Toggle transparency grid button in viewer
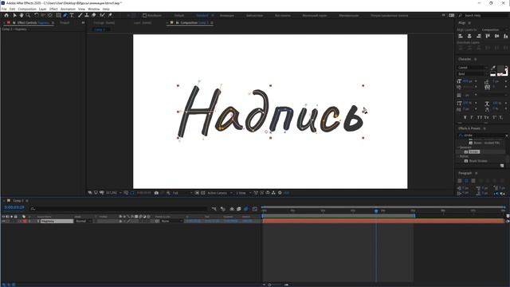This screenshot has height=287, width=510. 203,193
